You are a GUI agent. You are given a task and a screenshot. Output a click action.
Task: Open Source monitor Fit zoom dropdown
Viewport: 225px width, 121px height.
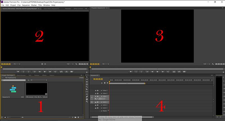(17, 64)
